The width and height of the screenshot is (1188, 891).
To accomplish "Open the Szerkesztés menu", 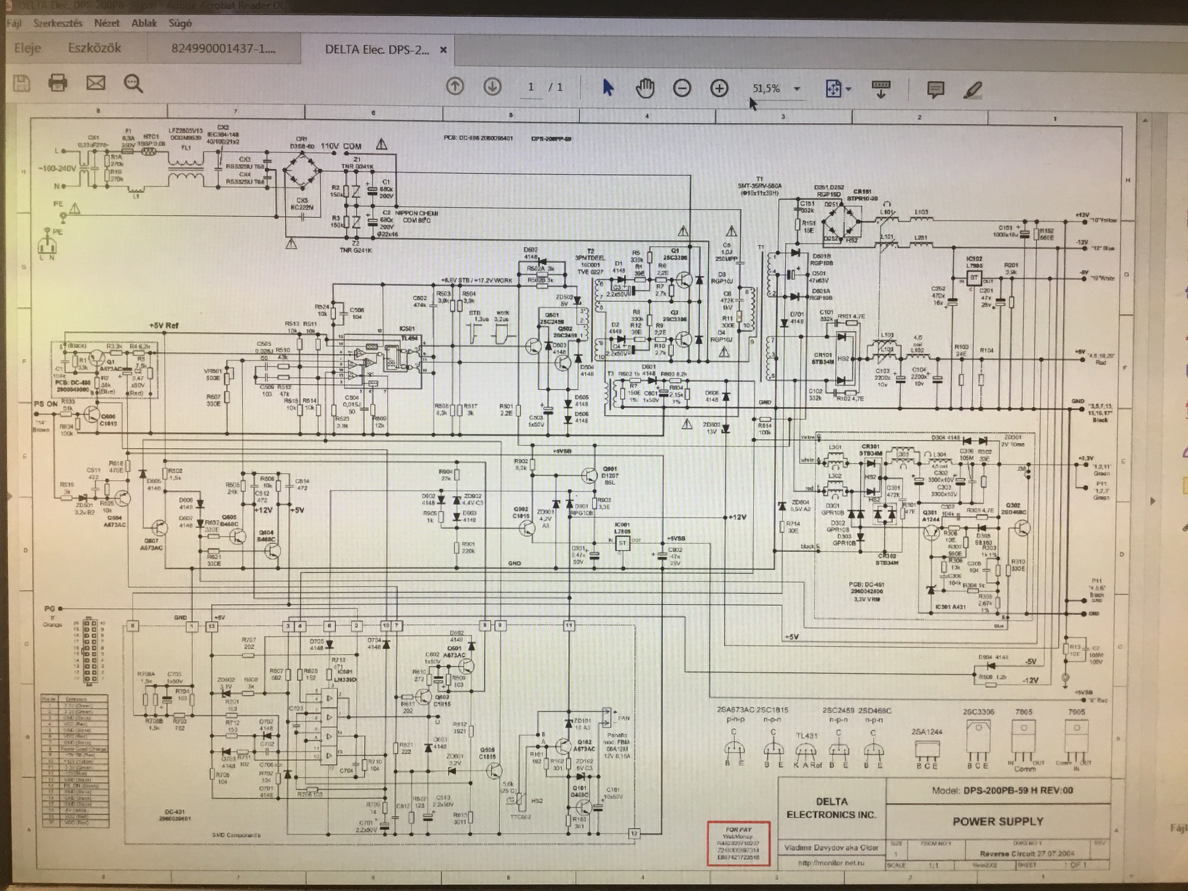I will pos(58,24).
